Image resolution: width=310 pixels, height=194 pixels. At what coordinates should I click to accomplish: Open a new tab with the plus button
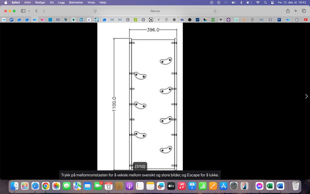tap(295, 11)
